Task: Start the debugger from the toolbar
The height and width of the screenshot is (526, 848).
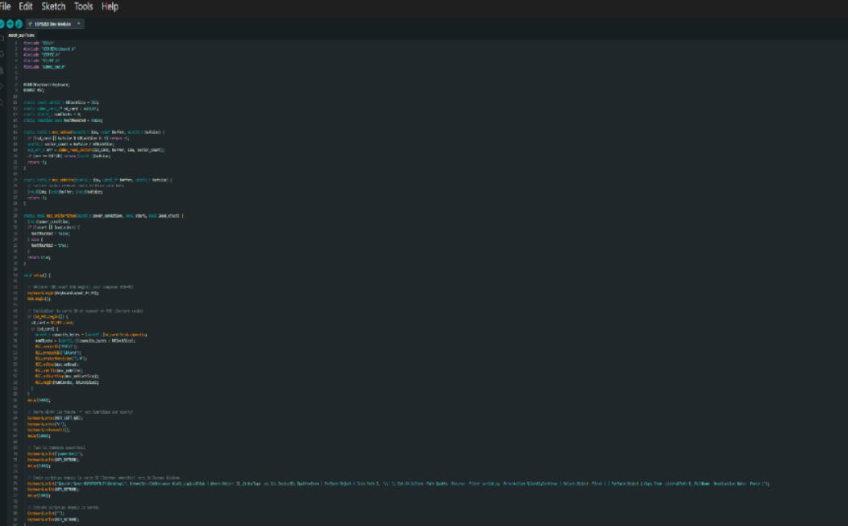Action: (19, 24)
